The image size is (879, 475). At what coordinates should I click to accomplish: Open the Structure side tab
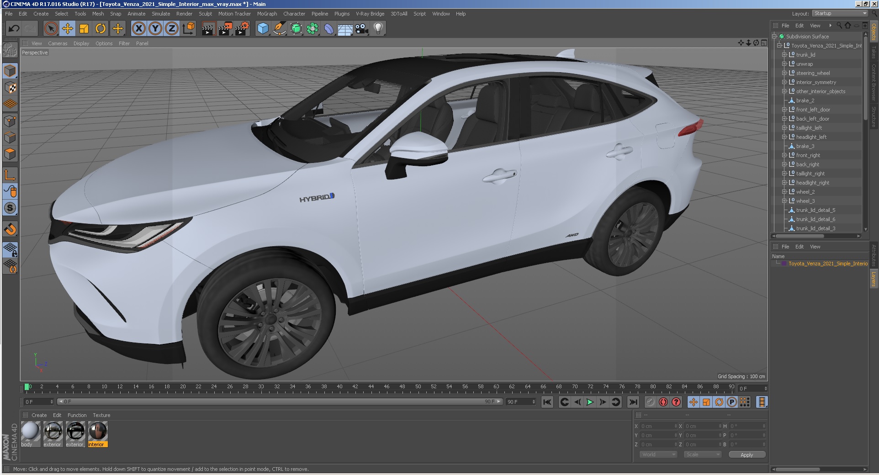[874, 117]
